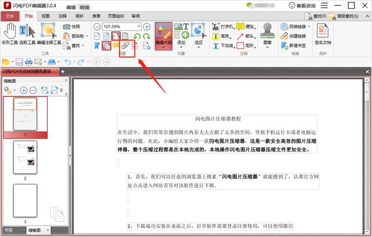Image resolution: width=372 pixels, height=237 pixels.
Task: Switch to the 页面组织 page organize tab
Action: (116, 16)
